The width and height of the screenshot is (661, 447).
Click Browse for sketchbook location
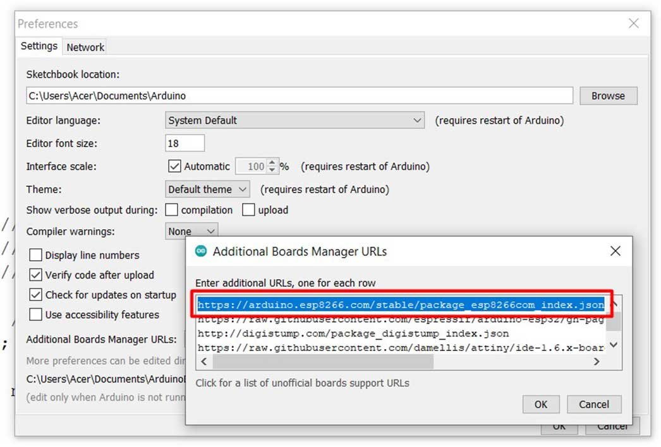point(608,96)
